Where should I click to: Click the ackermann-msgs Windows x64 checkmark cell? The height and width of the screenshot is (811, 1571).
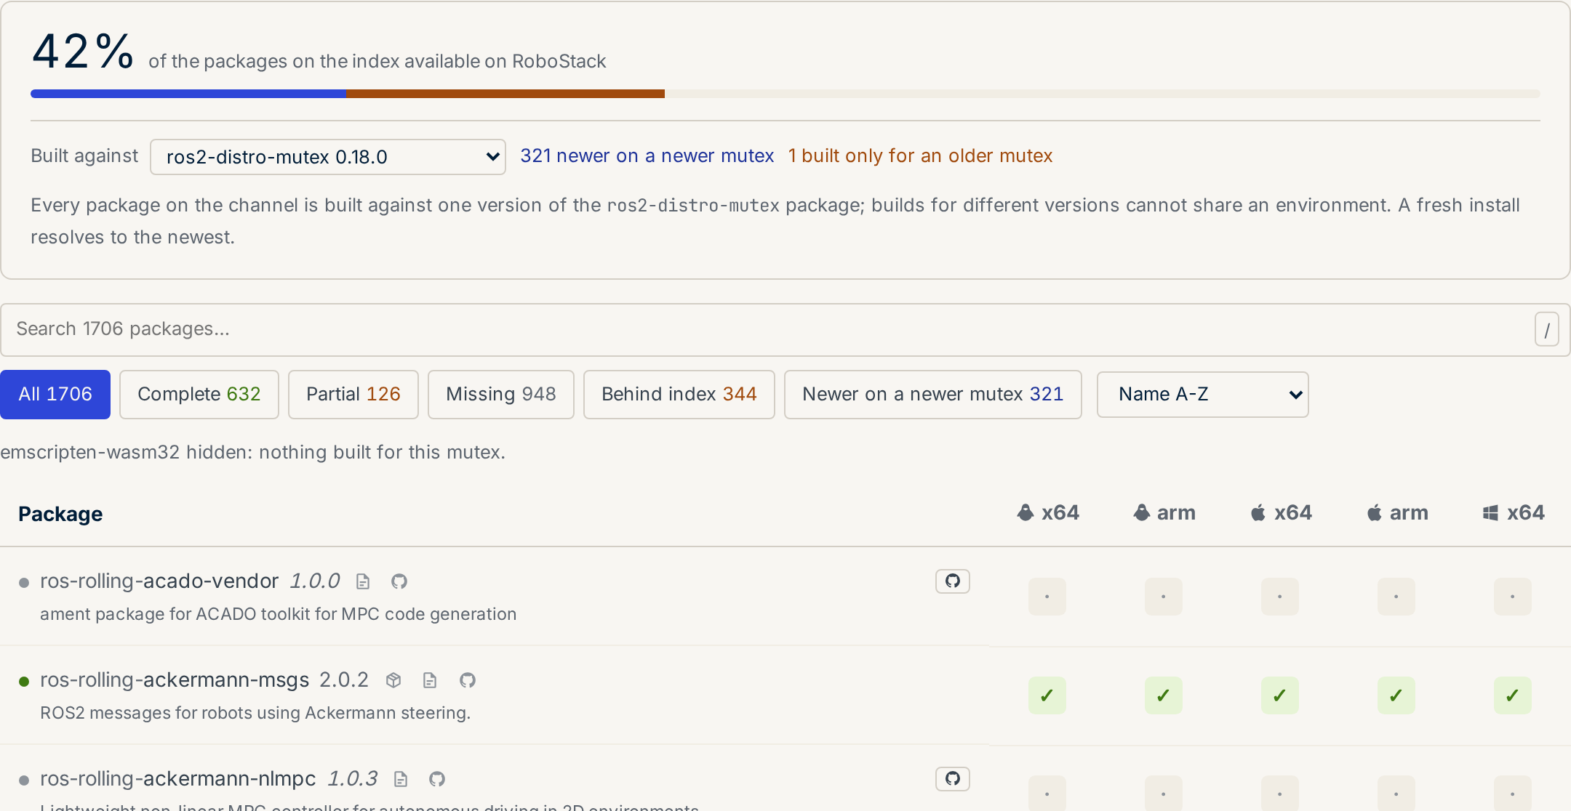[1513, 695]
